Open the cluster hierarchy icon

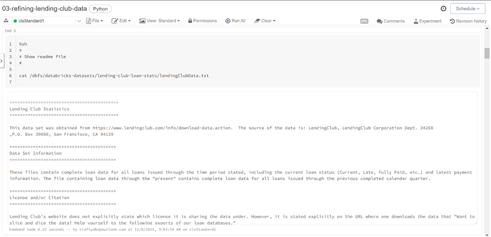click(5, 21)
